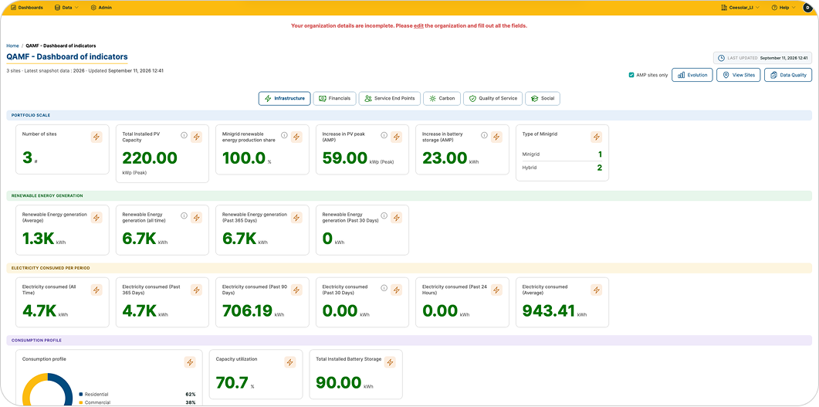819x407 pixels.
Task: Click the edit link in the warning message
Action: (418, 25)
